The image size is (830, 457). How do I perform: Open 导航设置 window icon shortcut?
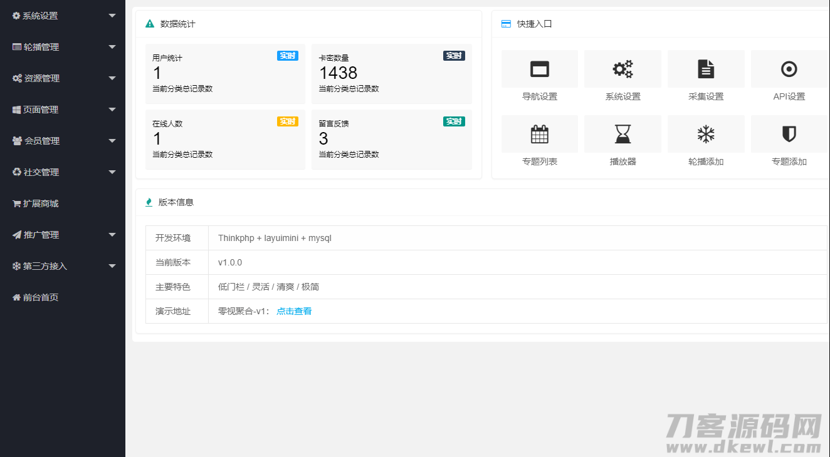click(x=539, y=69)
